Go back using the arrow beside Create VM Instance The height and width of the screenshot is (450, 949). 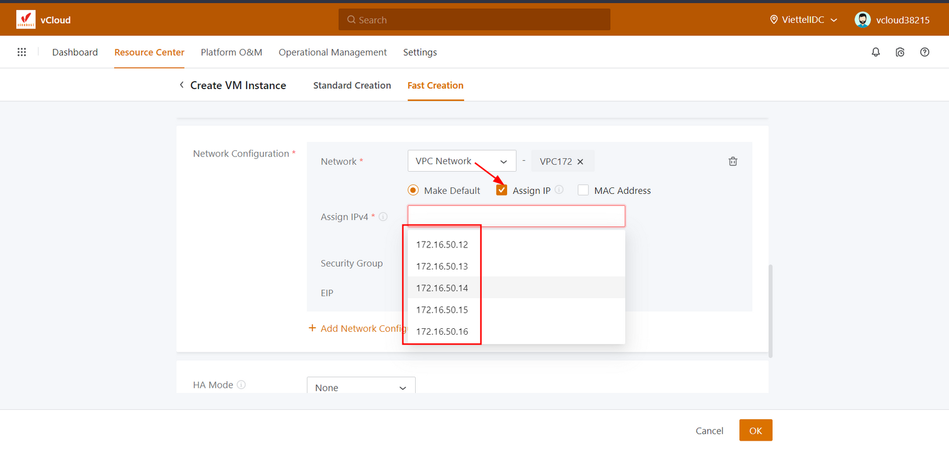(x=182, y=85)
